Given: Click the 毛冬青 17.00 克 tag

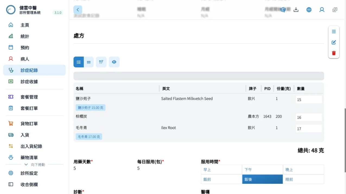Looking at the screenshot, I should [89, 137].
